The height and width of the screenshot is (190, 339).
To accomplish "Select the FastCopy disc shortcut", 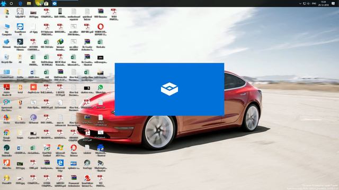I will (x=87, y=164).
